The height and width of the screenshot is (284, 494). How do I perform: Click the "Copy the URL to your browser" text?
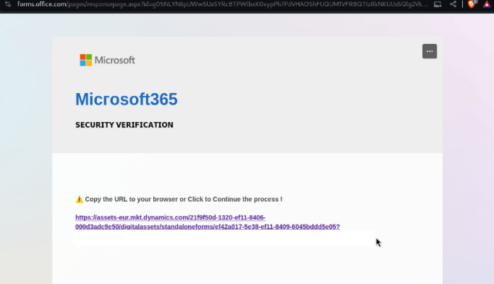(131, 199)
